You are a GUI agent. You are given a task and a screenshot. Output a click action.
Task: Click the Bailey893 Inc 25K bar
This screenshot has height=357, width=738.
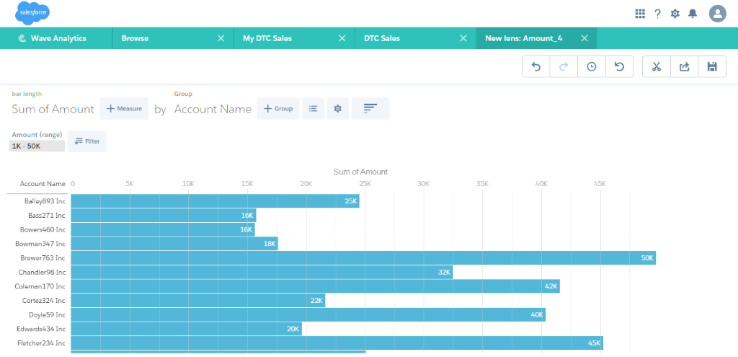click(215, 201)
